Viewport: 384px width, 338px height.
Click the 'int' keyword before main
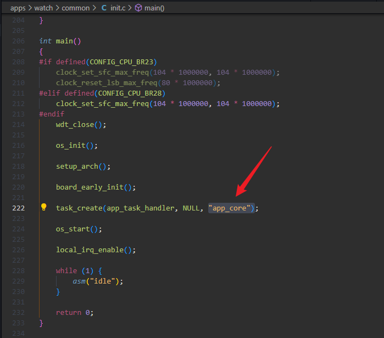(45, 41)
